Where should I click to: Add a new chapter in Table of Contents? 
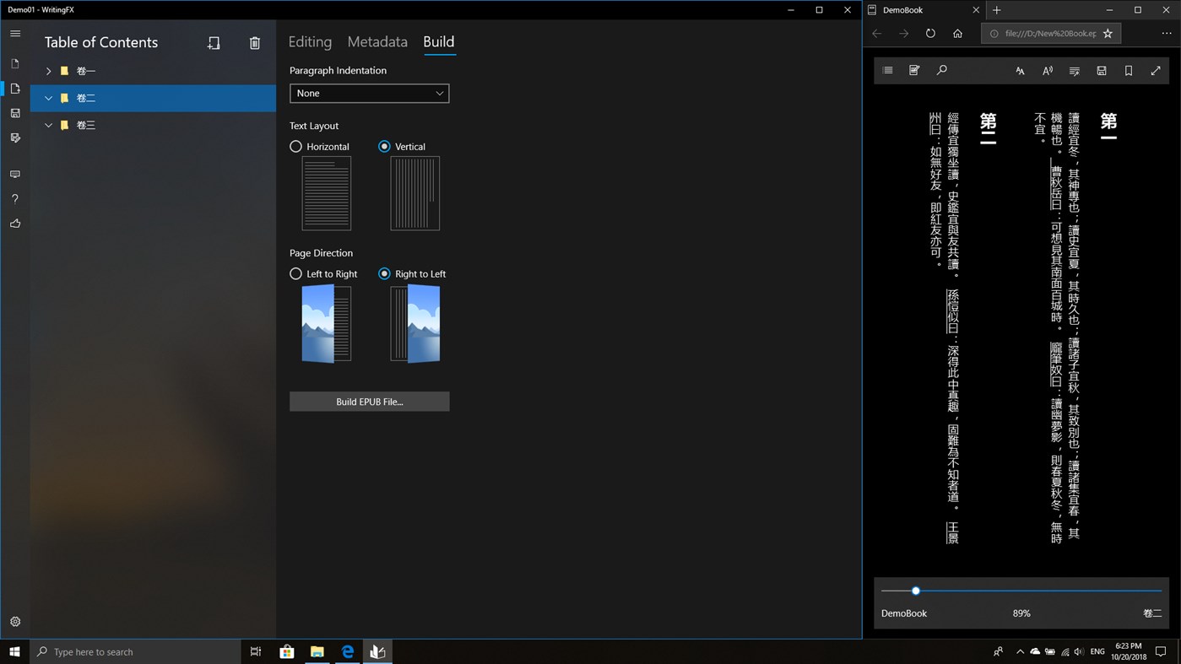(214, 42)
